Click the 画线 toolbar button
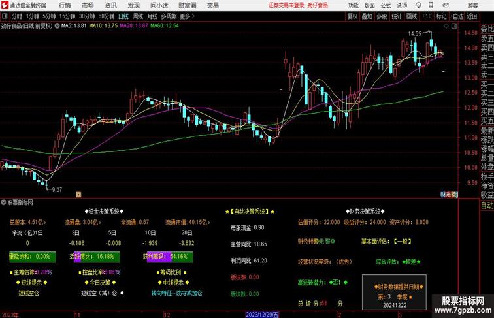 click(x=412, y=16)
